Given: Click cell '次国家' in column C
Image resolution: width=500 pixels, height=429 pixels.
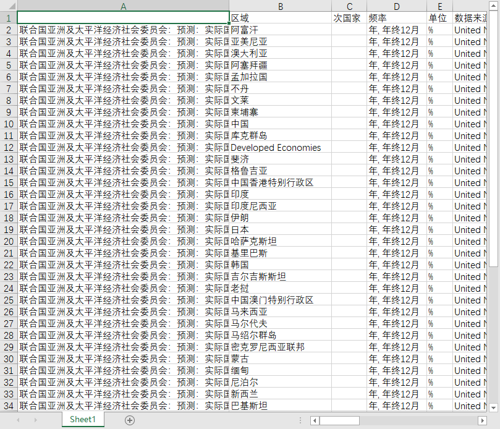Looking at the screenshot, I should [x=349, y=18].
